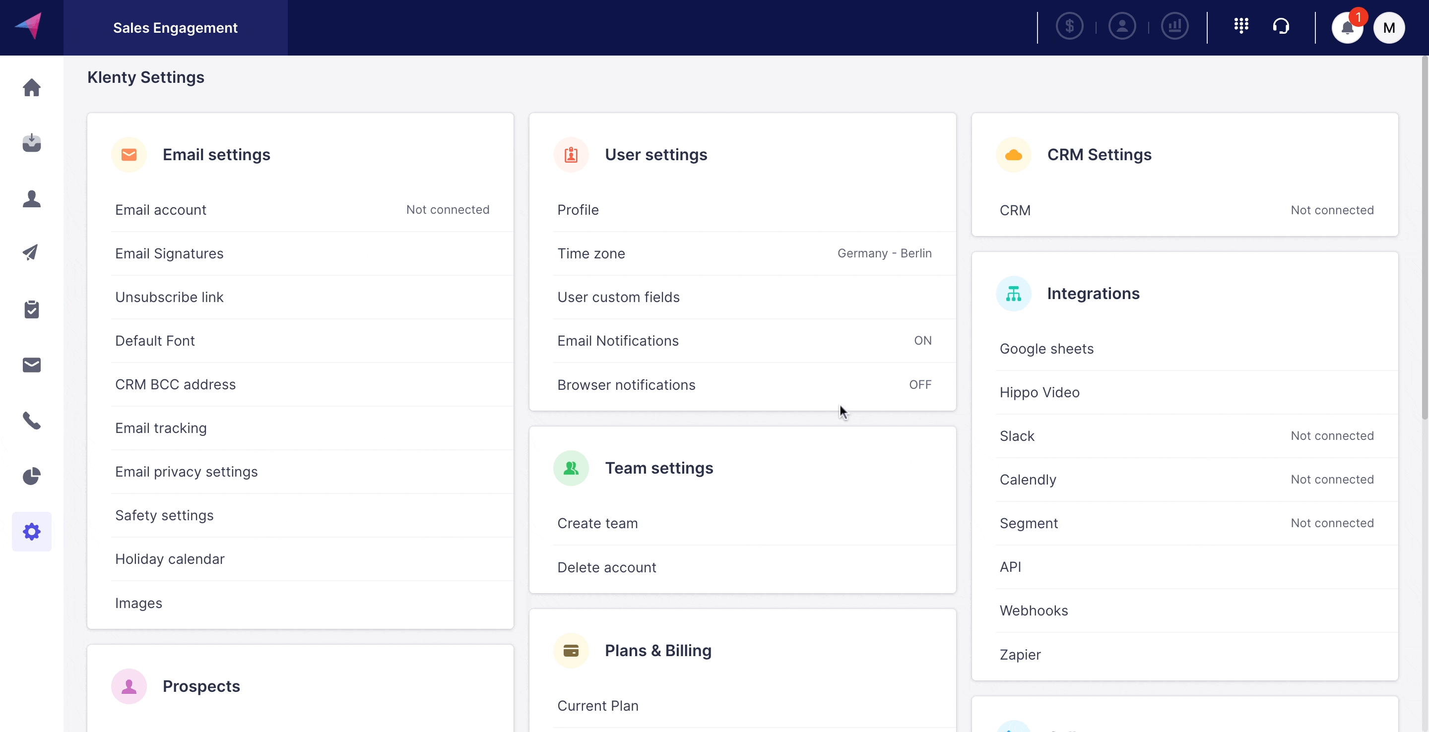Open the phone calls sidebar icon

(32, 421)
